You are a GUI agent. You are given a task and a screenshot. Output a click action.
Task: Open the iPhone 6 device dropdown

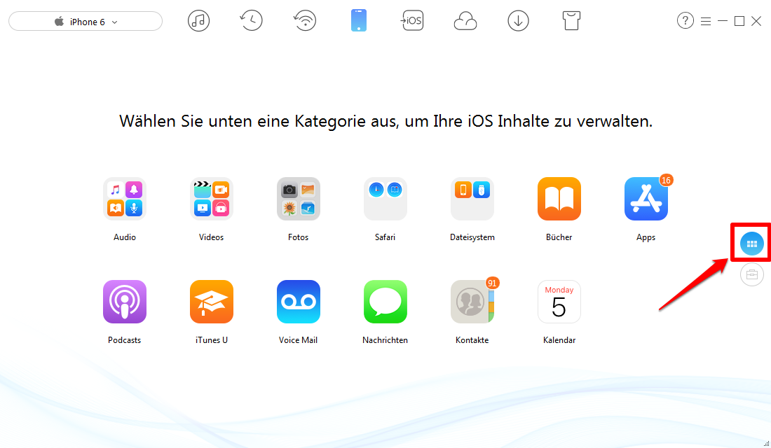(86, 22)
